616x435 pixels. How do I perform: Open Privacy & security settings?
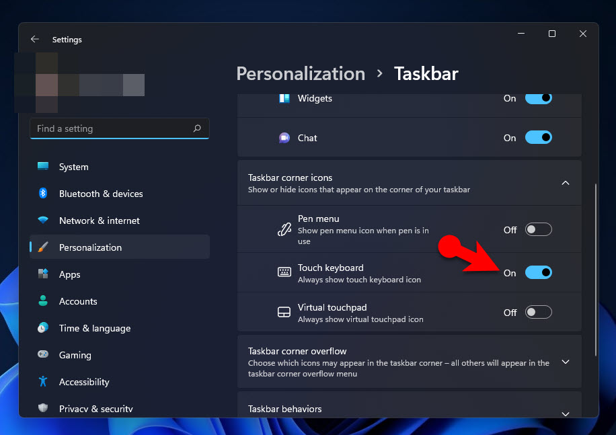click(120, 408)
